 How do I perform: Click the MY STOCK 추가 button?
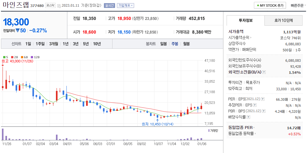tap(270, 5)
